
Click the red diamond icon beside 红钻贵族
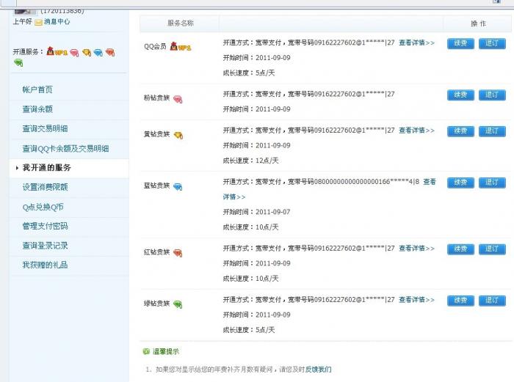coord(178,253)
